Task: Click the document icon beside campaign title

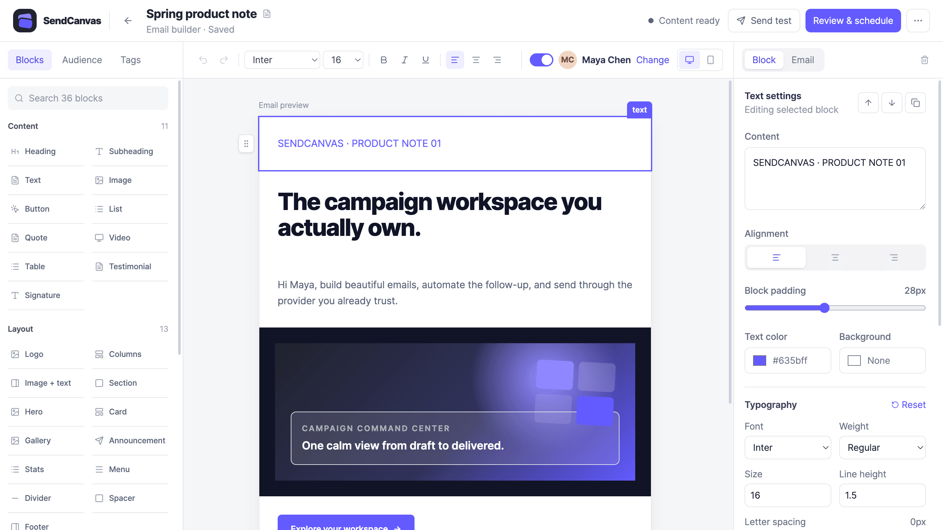Action: (267, 14)
